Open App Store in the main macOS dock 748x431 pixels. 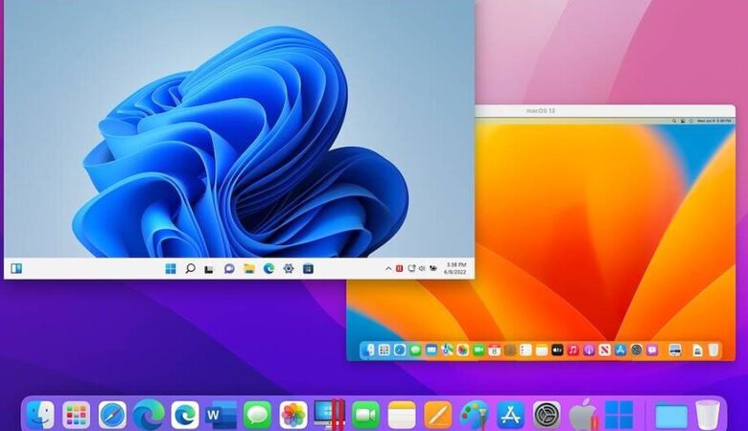pyautogui.click(x=510, y=416)
